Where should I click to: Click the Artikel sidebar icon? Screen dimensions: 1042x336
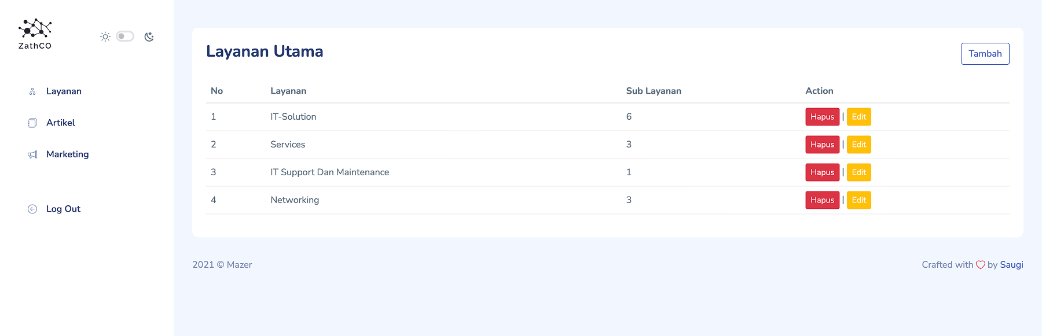(32, 123)
